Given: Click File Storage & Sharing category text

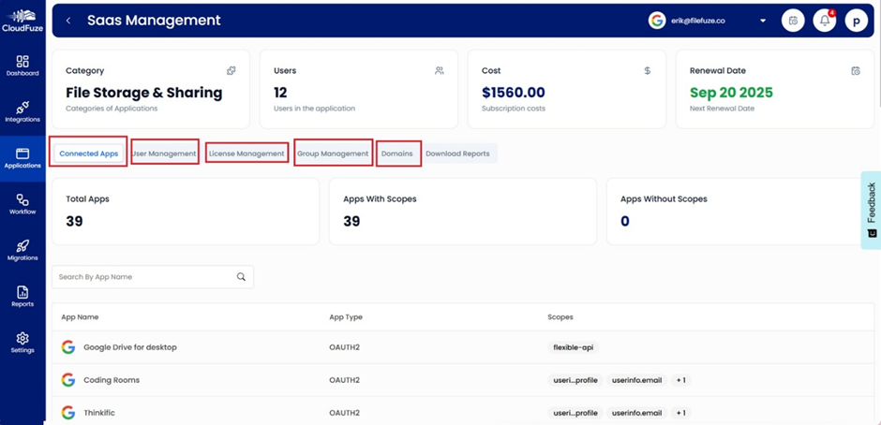Looking at the screenshot, I should (143, 93).
